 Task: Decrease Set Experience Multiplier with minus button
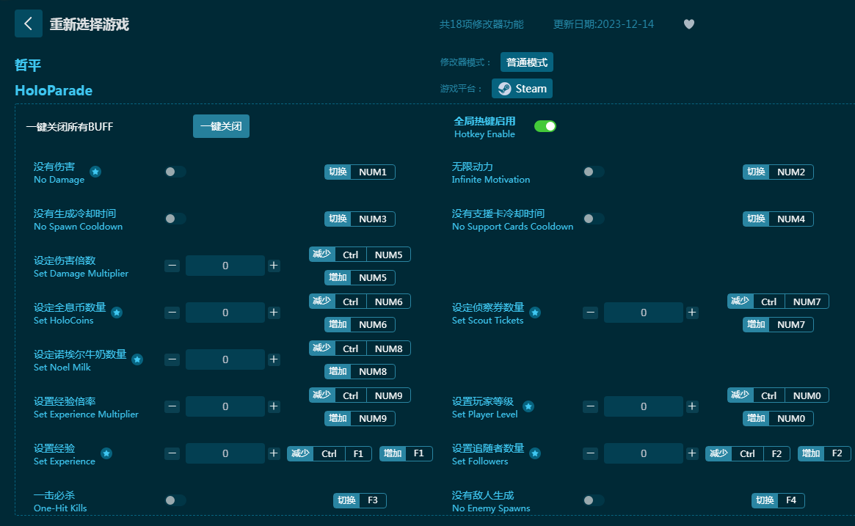point(172,406)
